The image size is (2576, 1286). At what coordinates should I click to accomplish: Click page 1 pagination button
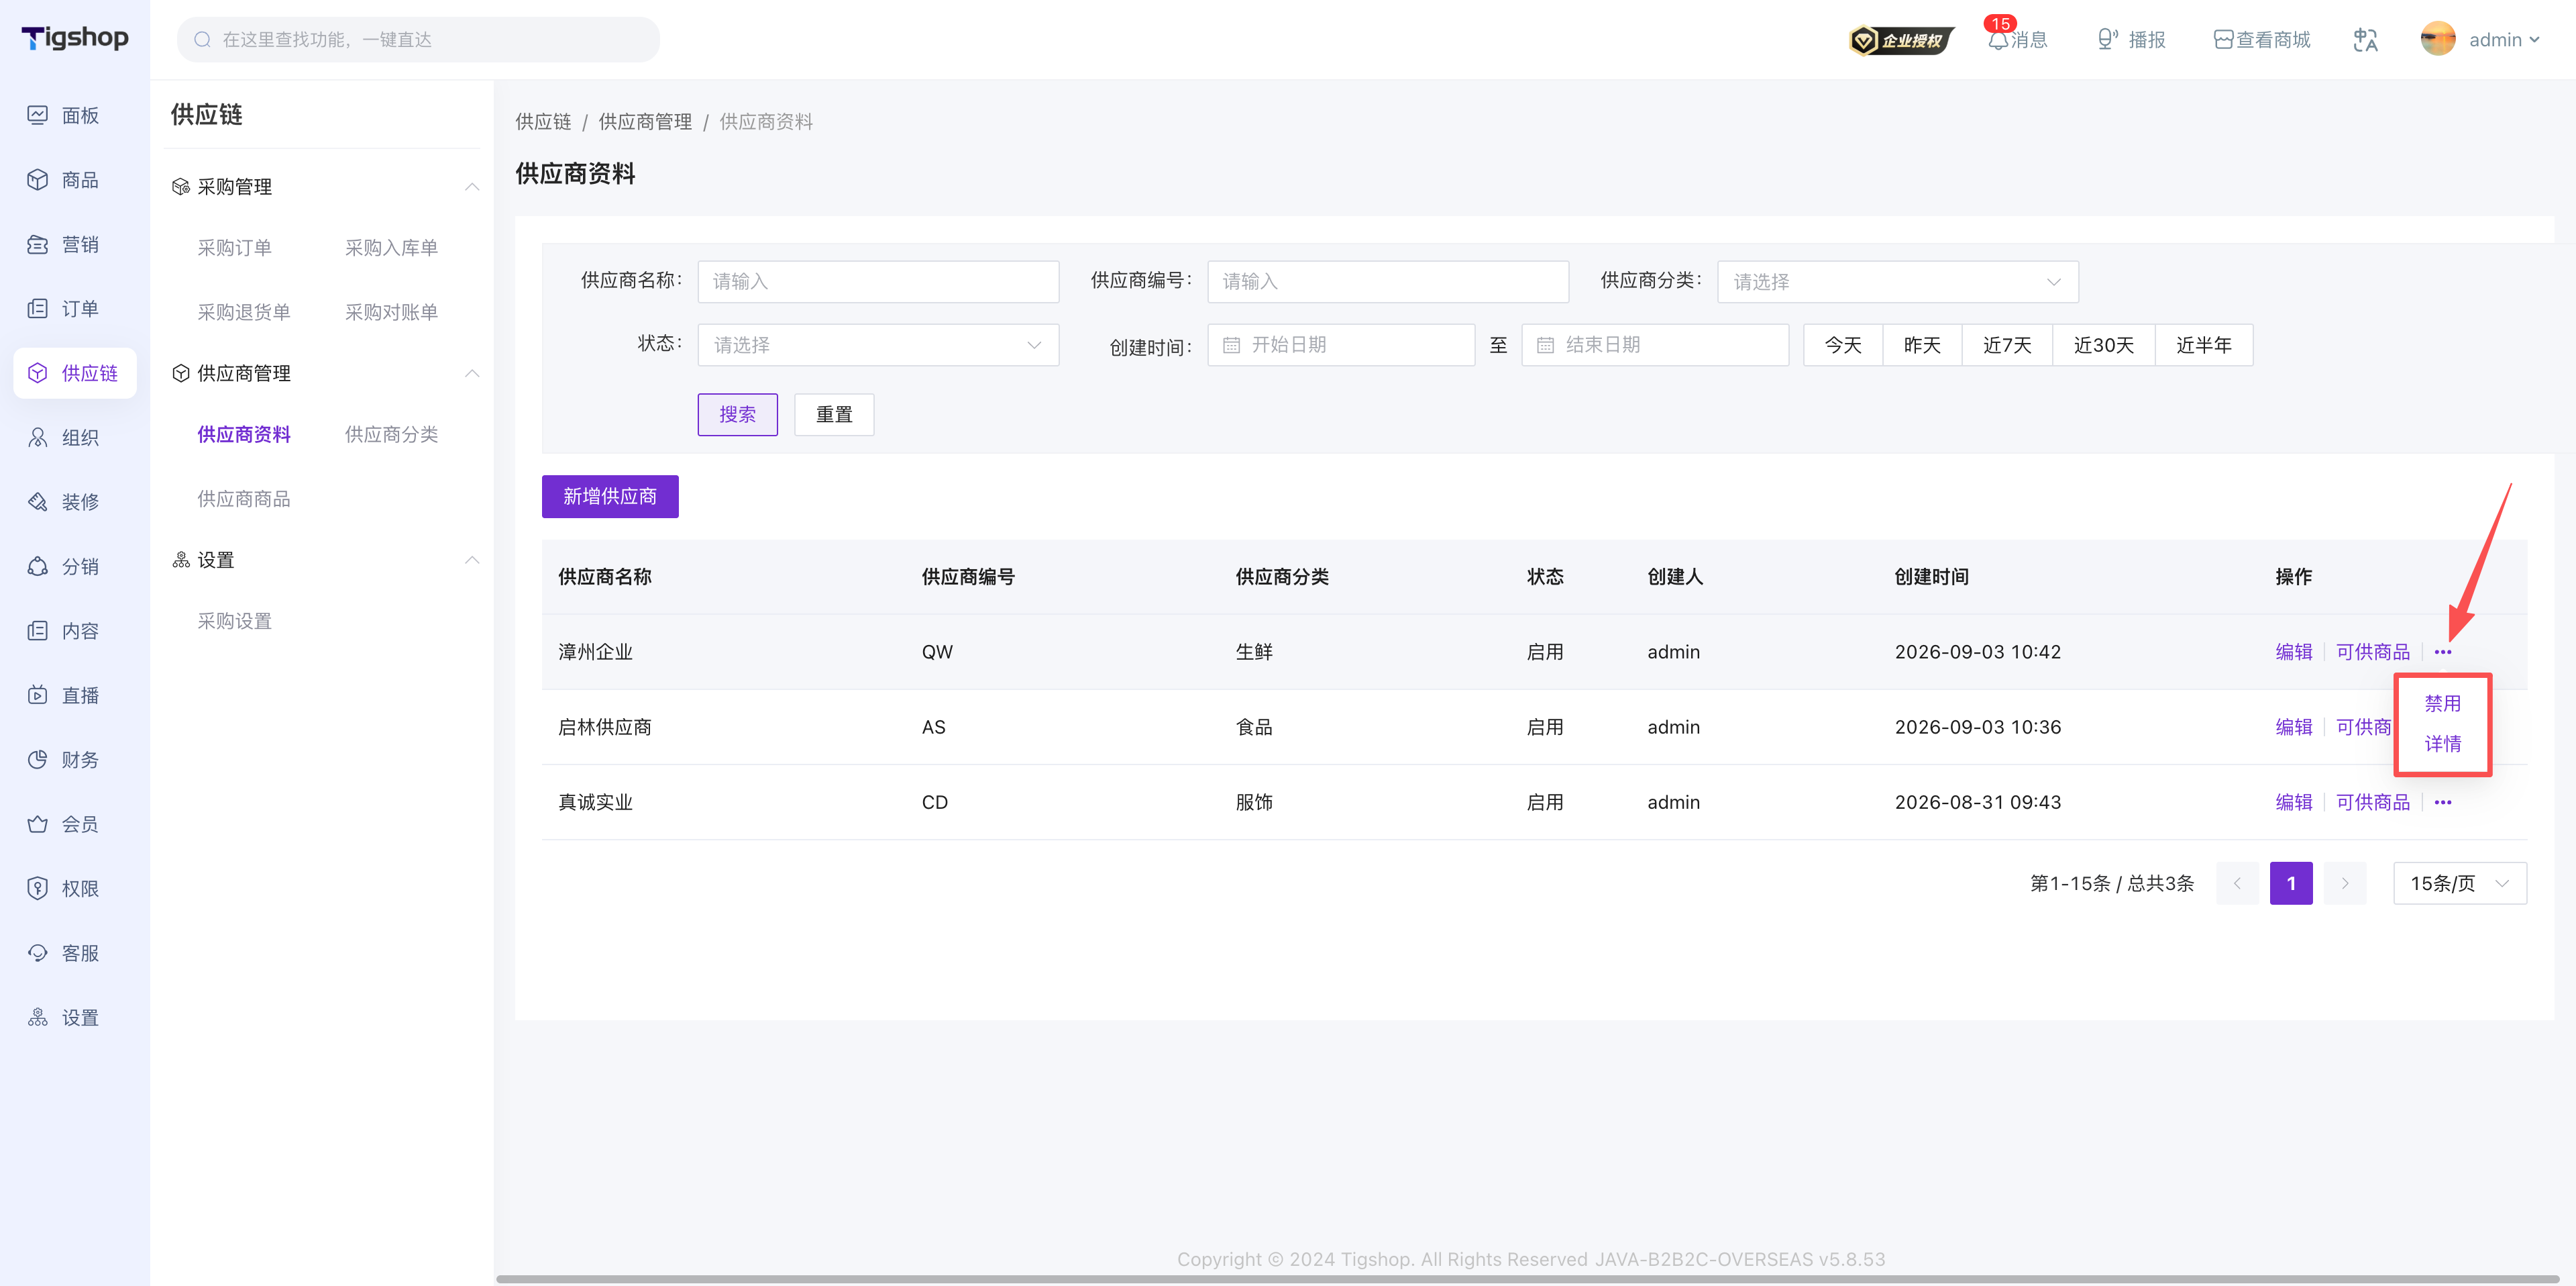click(x=2290, y=884)
